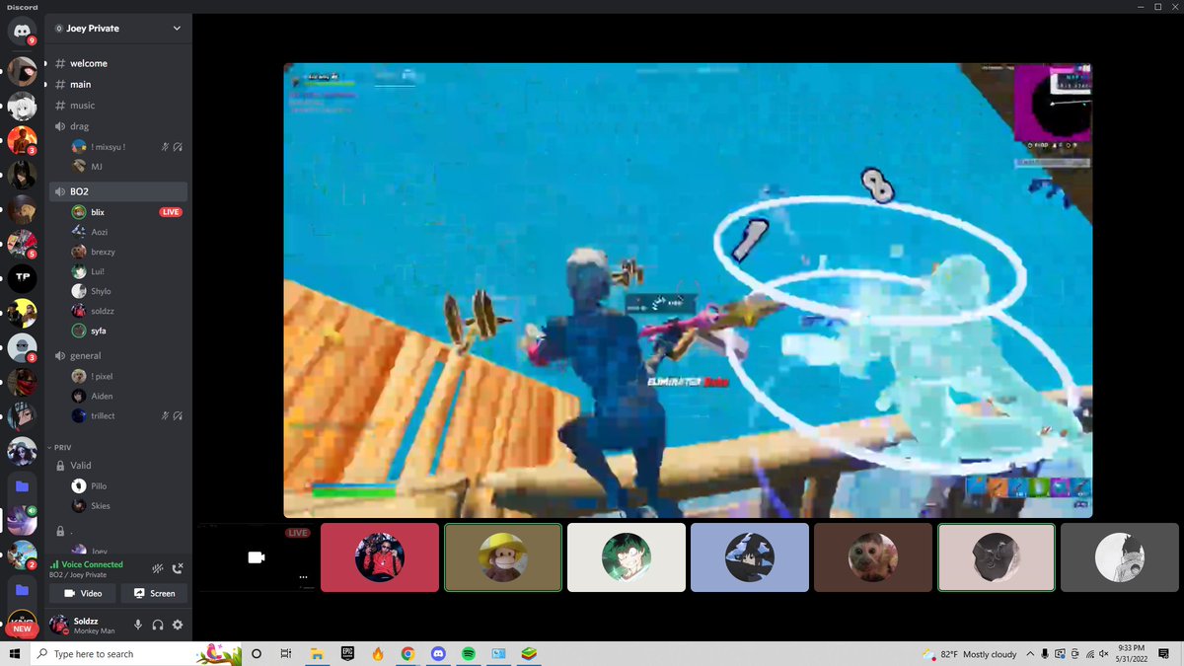Open blue server folder below the PRIV label
Viewport: 1184px width, 666px height.
(x=22, y=486)
